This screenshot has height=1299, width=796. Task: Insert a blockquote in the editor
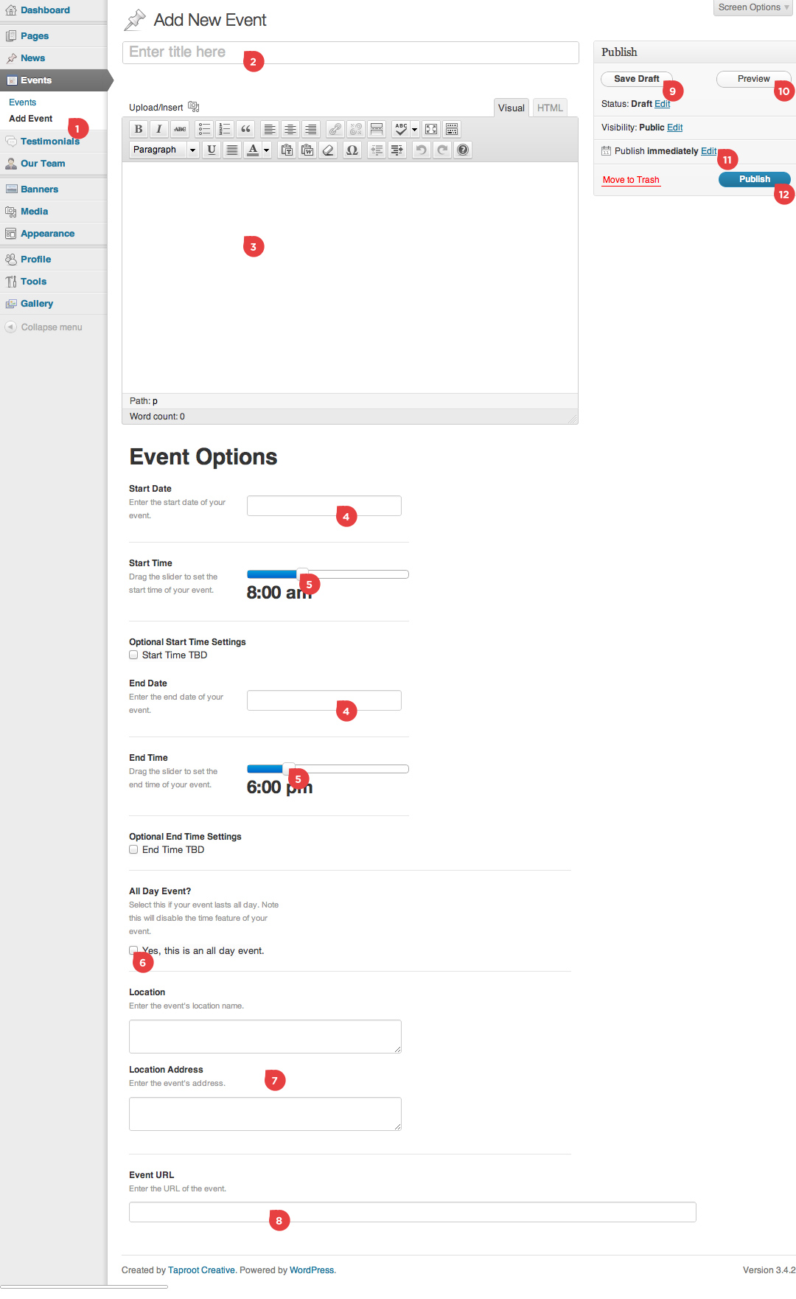point(245,129)
